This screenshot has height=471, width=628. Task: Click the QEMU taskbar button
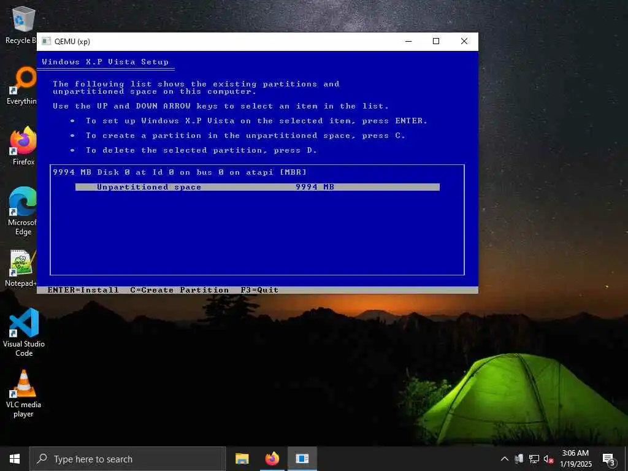coord(302,459)
